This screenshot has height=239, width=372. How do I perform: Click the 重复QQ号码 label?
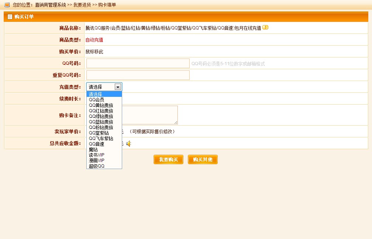coord(67,75)
